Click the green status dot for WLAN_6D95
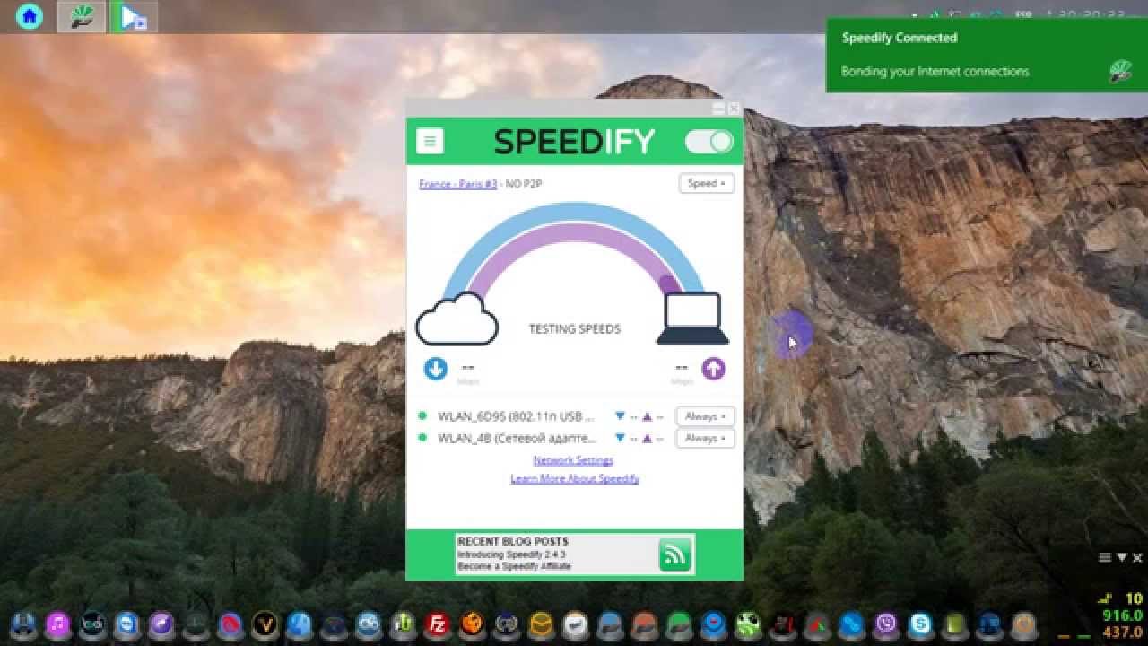Image resolution: width=1148 pixels, height=646 pixels. 422,415
